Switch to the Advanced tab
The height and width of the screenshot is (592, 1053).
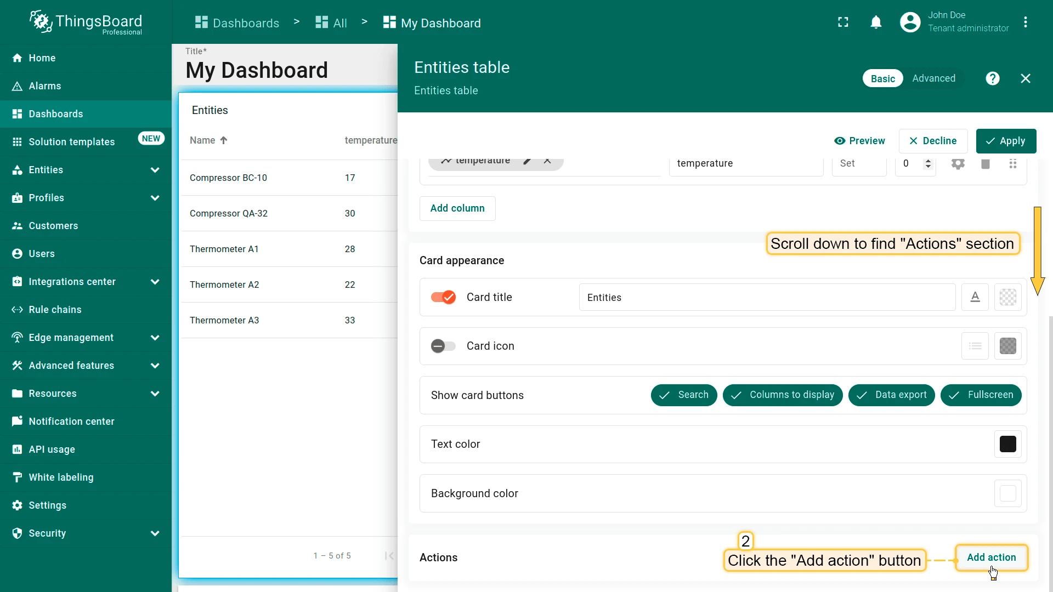click(x=933, y=78)
